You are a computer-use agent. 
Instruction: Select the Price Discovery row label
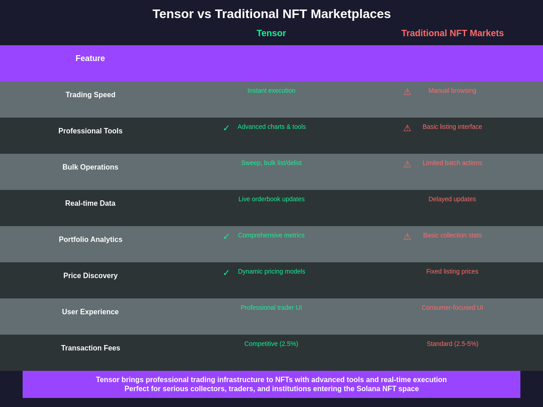click(90, 276)
